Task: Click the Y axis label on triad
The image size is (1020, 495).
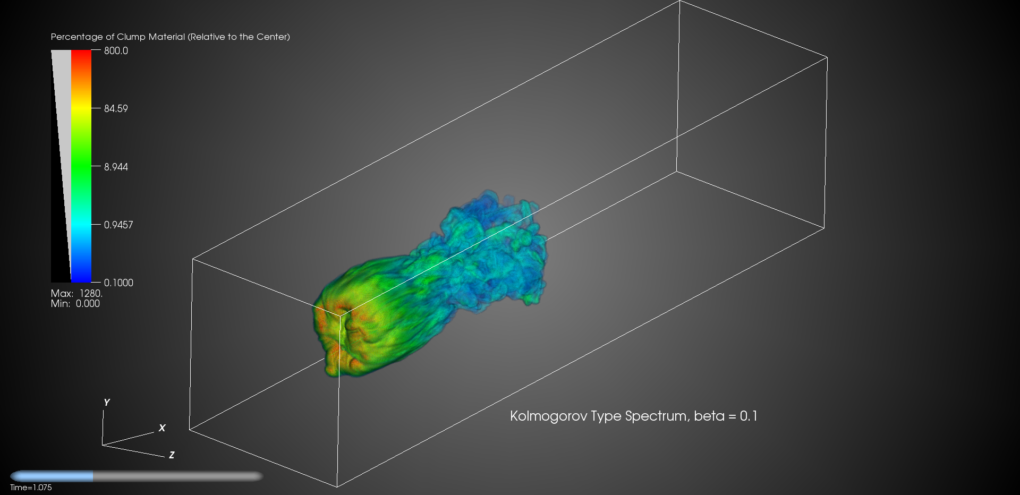Action: point(107,403)
